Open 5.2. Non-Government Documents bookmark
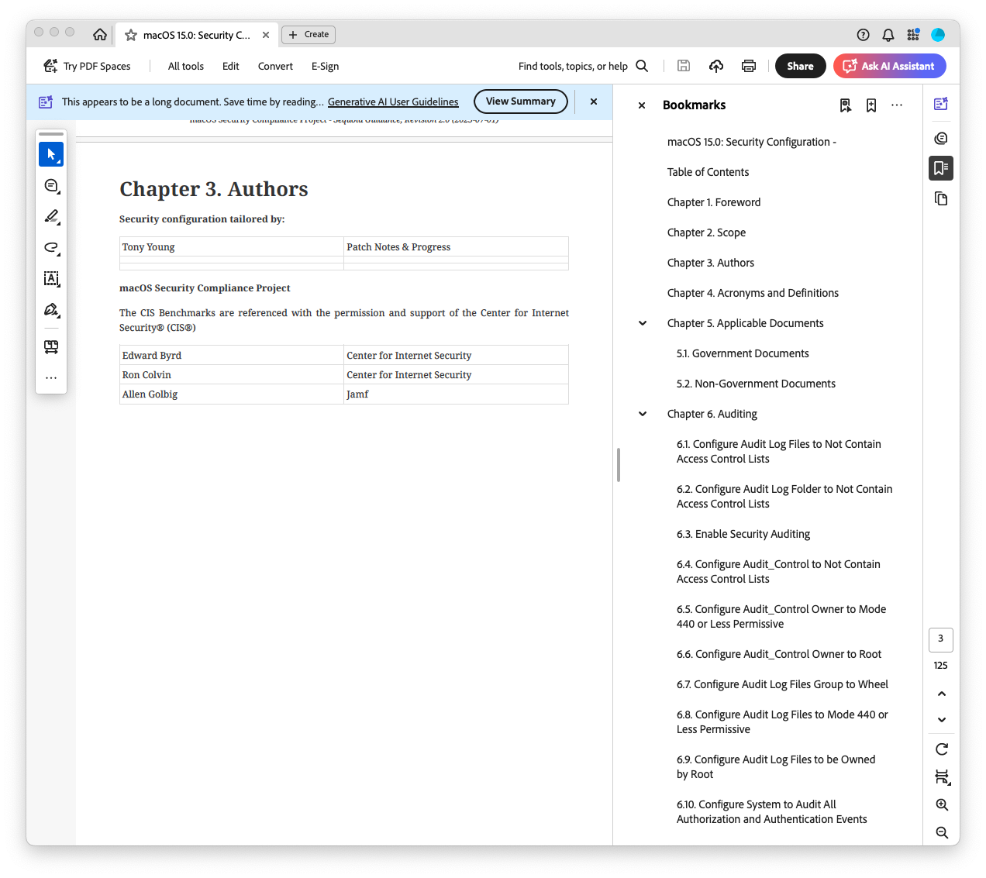 756,384
